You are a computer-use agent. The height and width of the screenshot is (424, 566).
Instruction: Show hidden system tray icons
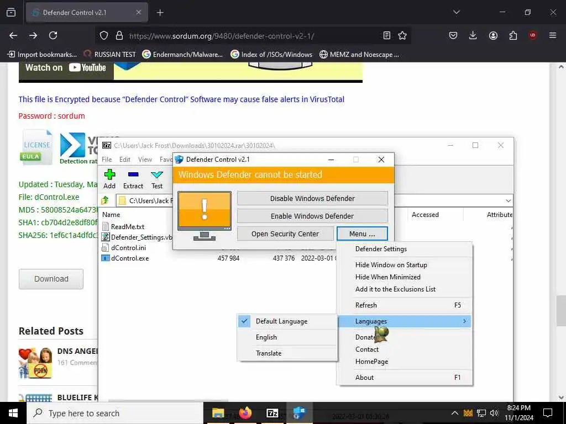click(455, 413)
